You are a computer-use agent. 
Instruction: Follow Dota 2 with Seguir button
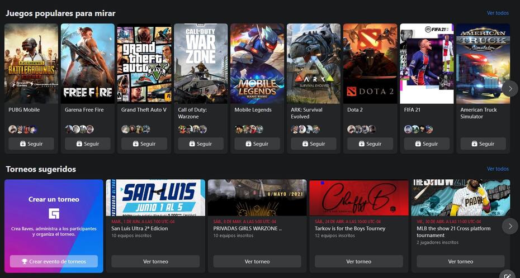370,144
